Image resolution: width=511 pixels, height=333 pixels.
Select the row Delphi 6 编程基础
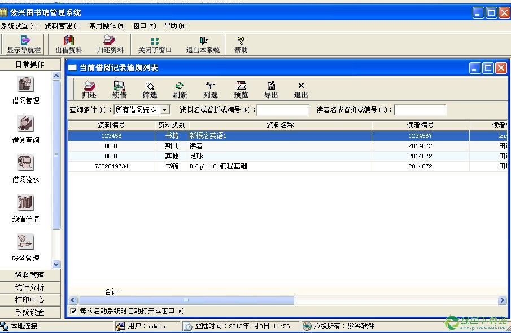coord(288,166)
